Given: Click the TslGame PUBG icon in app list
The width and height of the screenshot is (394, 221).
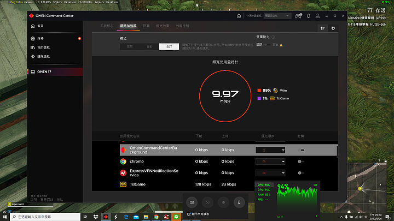Looking at the screenshot, I should click(123, 184).
